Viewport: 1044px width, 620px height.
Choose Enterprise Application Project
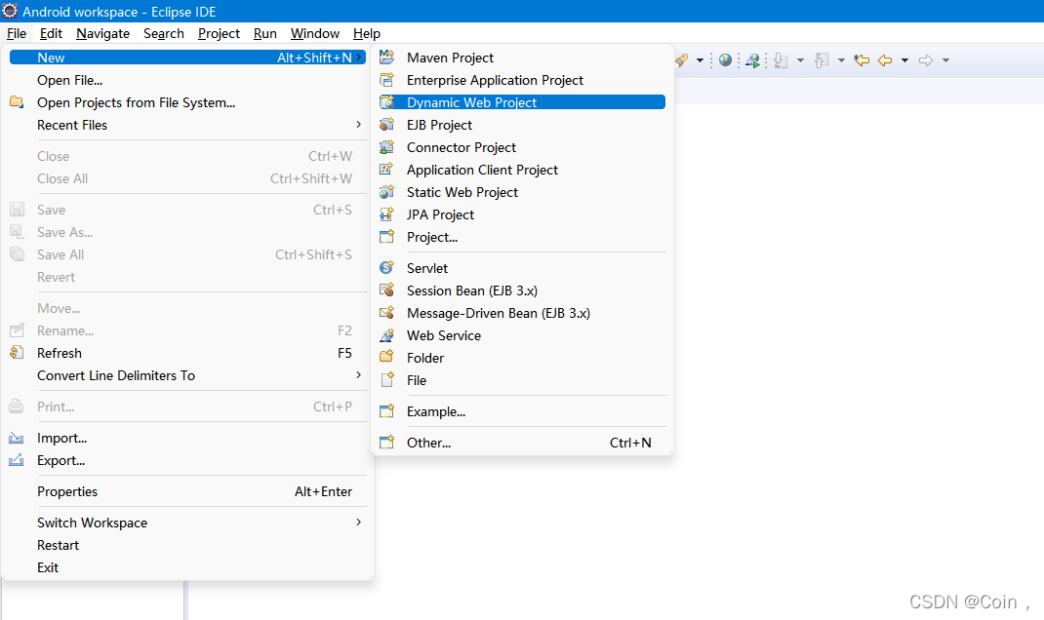coord(522,81)
